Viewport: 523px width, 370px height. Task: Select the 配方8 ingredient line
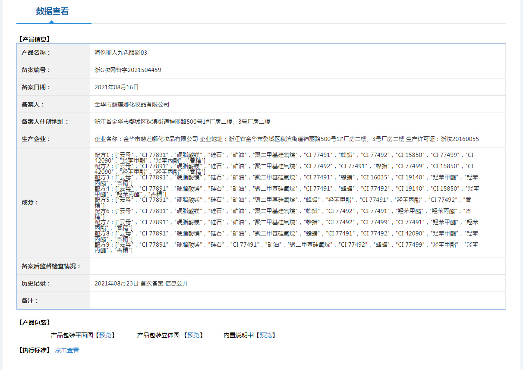click(x=287, y=236)
